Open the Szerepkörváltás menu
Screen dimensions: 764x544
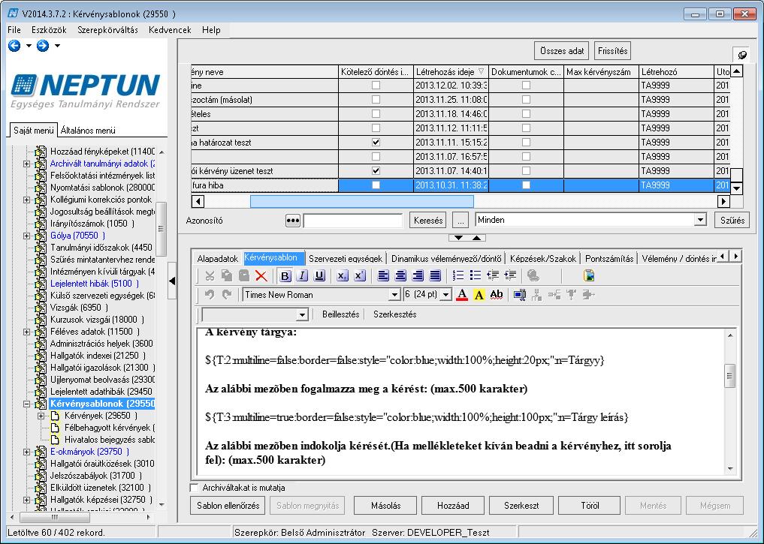[107, 30]
